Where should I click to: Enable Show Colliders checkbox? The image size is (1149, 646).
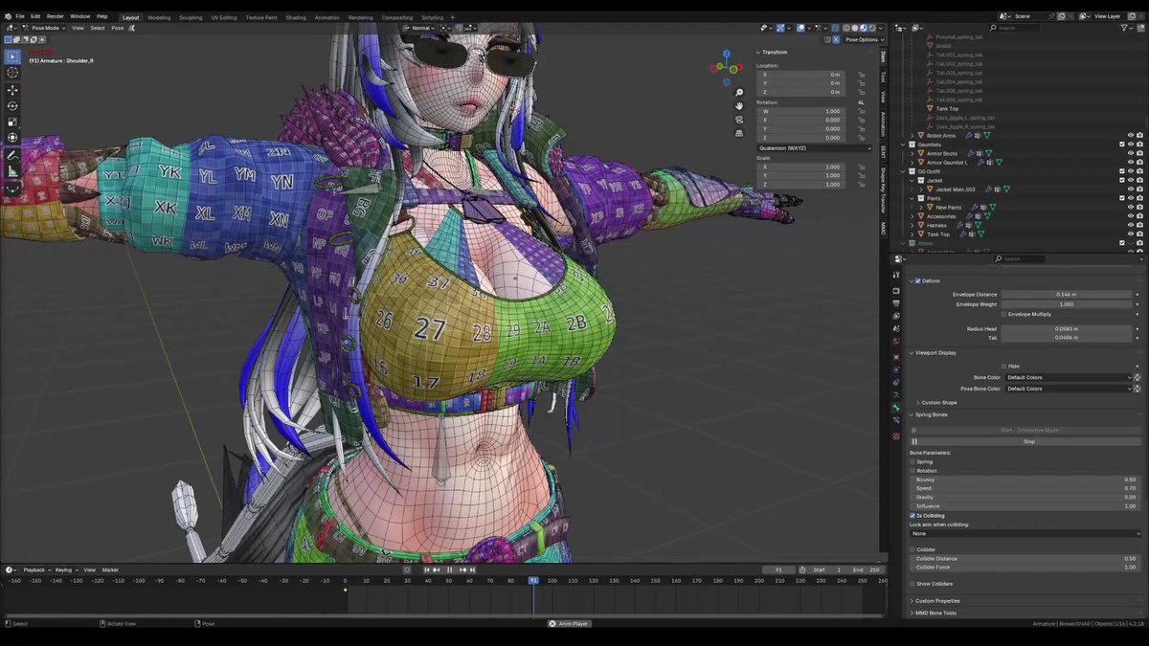tap(912, 584)
